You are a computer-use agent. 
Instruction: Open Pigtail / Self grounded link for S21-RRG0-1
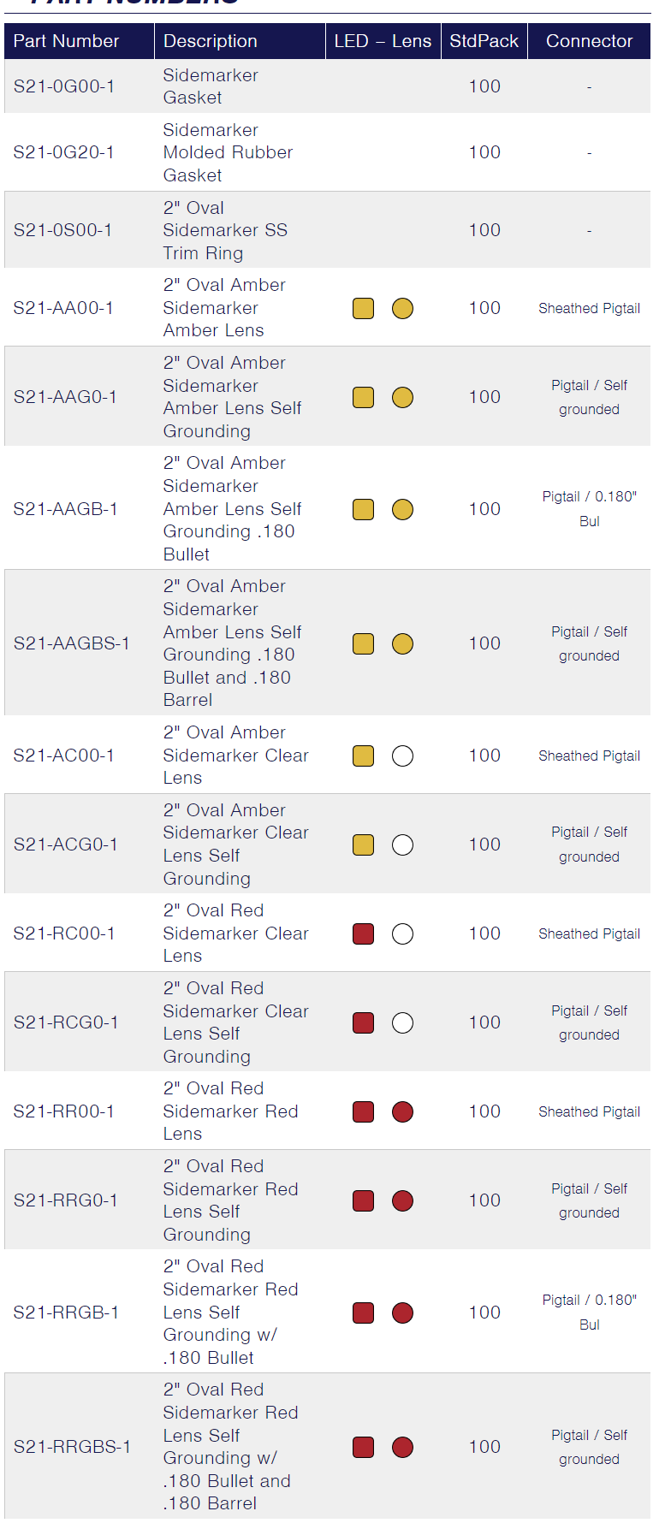589,1200
